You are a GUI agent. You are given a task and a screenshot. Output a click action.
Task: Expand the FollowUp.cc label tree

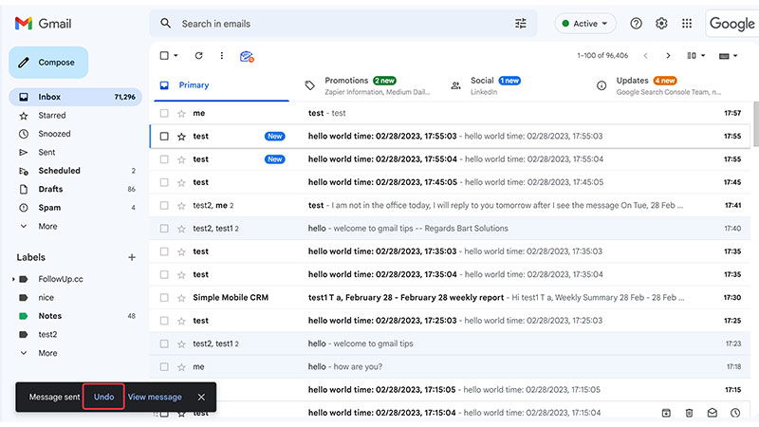pos(13,279)
